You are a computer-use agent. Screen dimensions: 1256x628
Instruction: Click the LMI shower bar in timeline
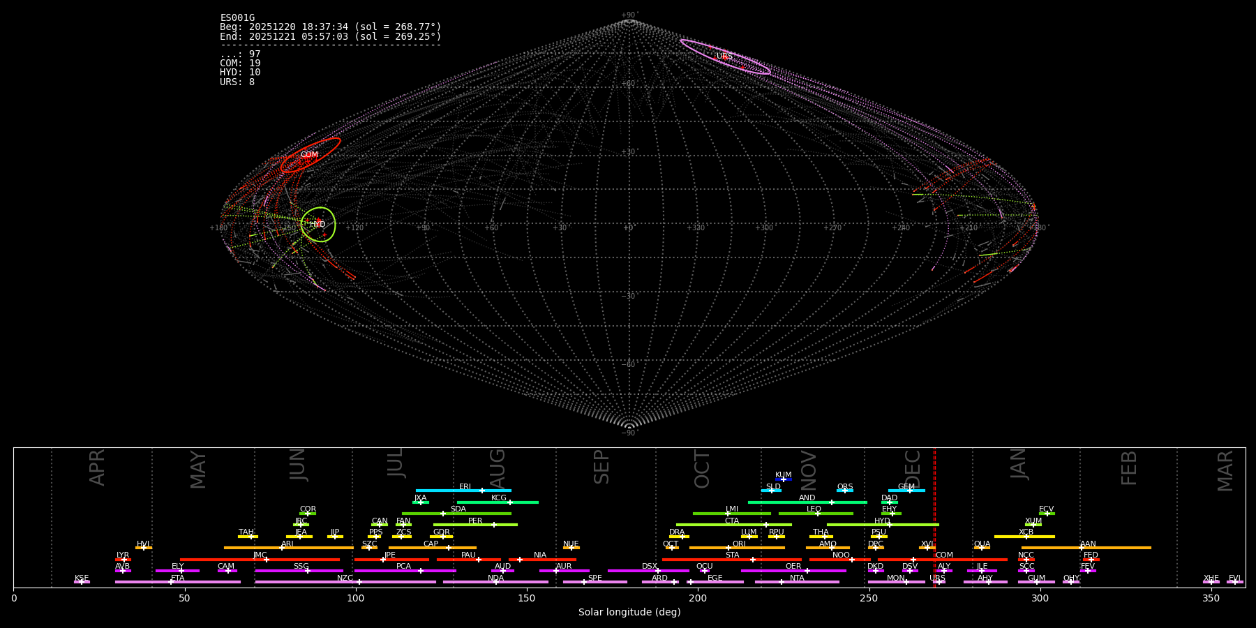coord(731,514)
